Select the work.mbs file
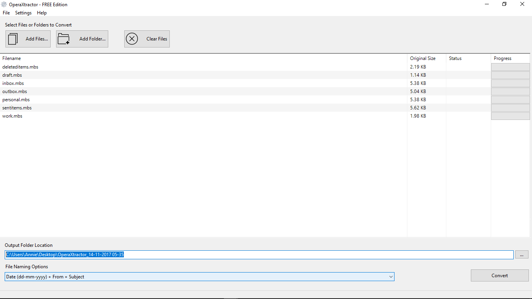Screen dimensions: 532x299 tap(12, 116)
